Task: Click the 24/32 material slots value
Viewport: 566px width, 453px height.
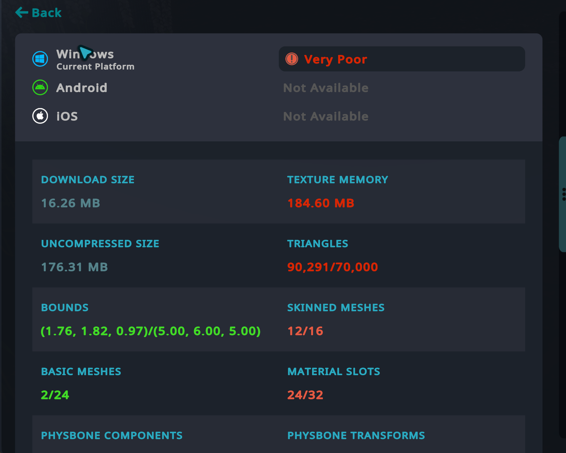Action: (x=305, y=395)
